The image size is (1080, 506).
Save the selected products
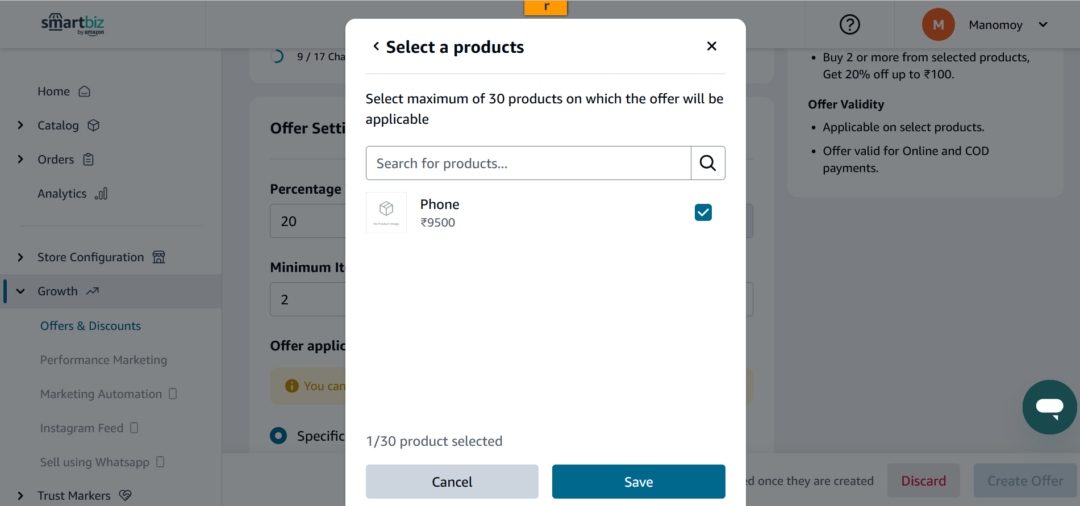[x=639, y=482]
